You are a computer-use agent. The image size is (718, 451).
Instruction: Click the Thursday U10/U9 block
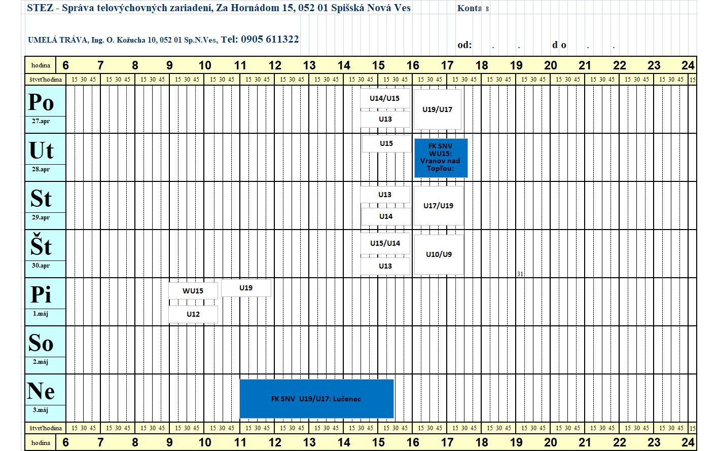click(439, 254)
